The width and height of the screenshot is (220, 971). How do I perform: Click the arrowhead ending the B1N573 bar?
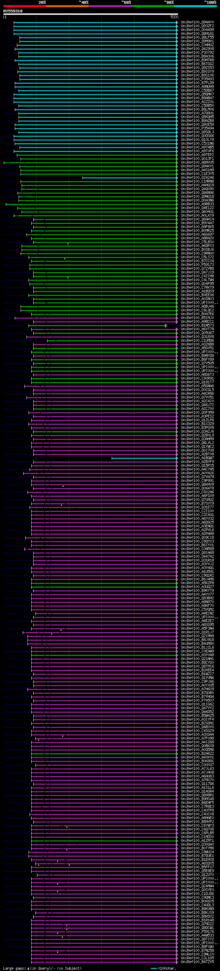click(x=166, y=325)
